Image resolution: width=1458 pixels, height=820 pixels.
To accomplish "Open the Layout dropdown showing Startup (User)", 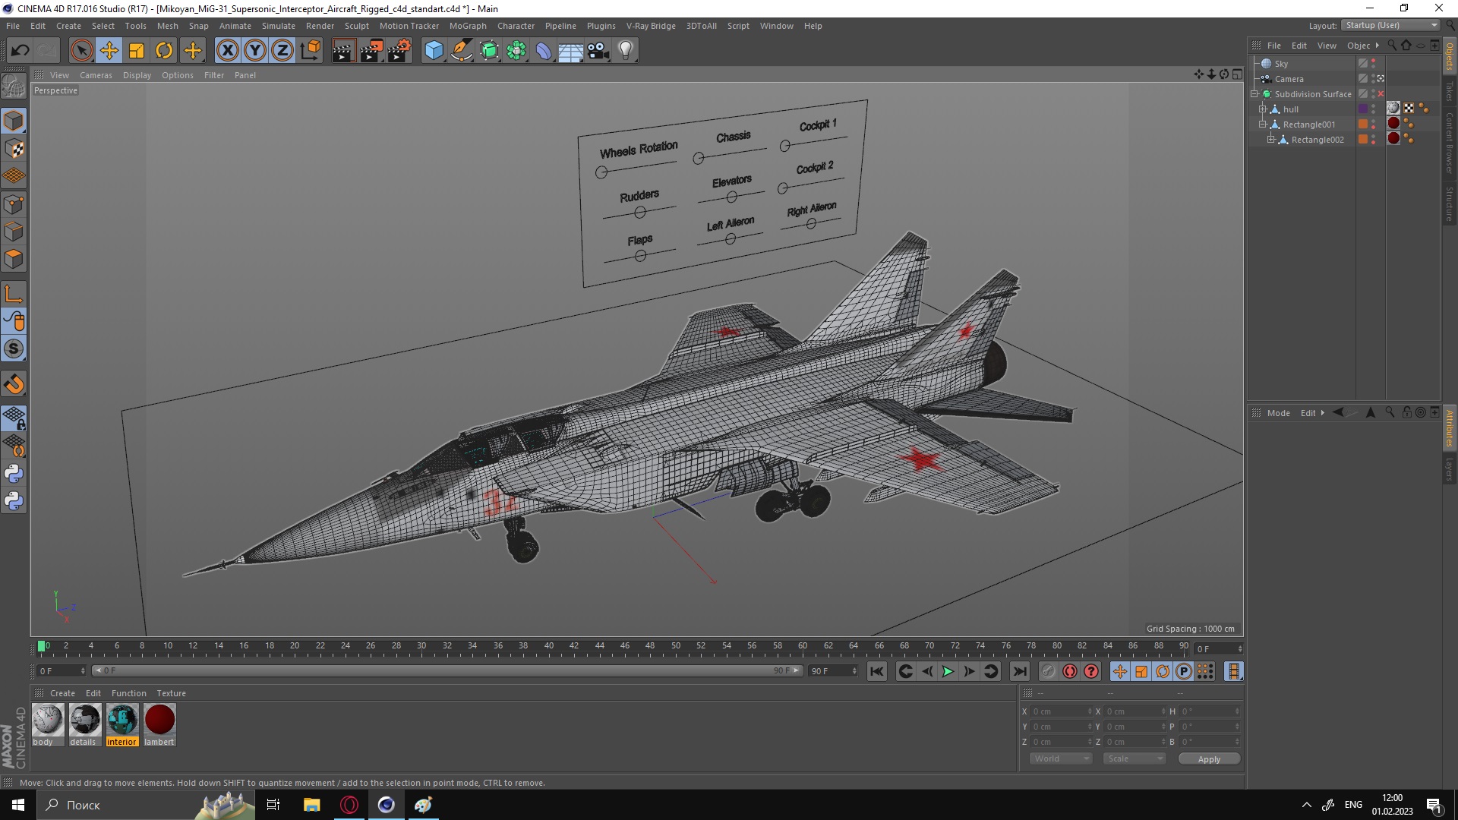I will [1391, 26].
